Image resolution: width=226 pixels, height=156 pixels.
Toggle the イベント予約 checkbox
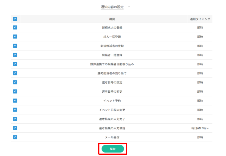pyautogui.click(x=15, y=100)
